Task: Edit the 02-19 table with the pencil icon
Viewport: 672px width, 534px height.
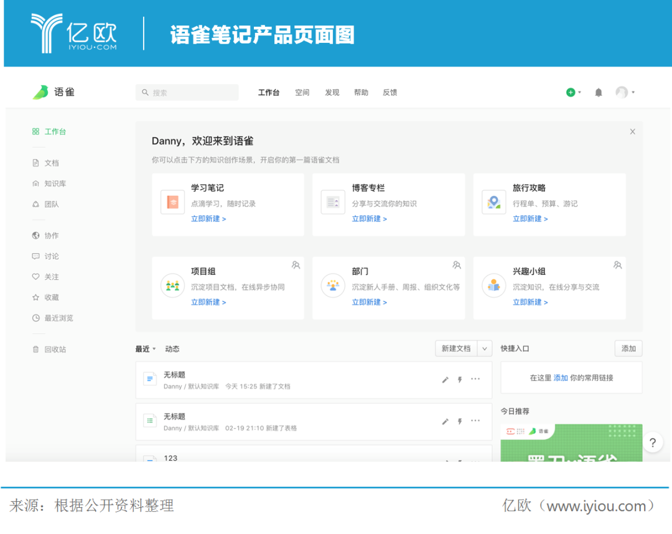Action: pyautogui.click(x=446, y=421)
